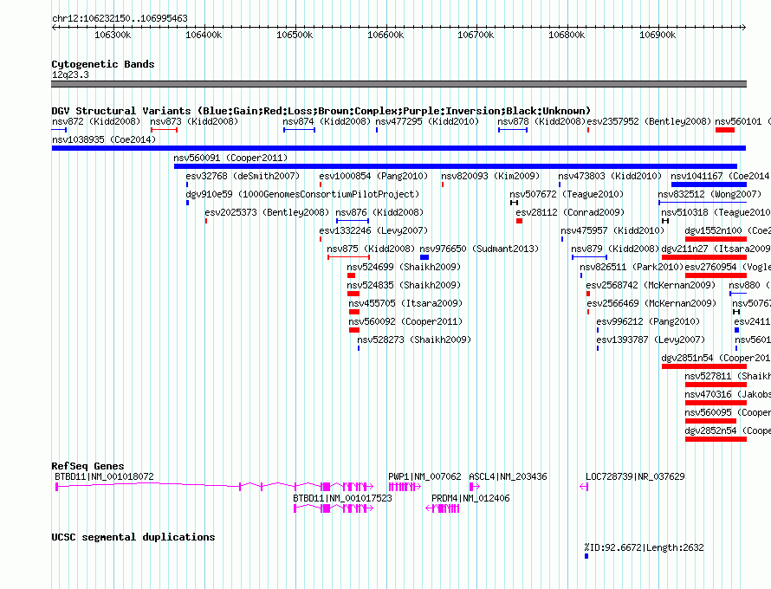Click the %ID:92.6672|Length:2632 duplication label

tap(645, 547)
